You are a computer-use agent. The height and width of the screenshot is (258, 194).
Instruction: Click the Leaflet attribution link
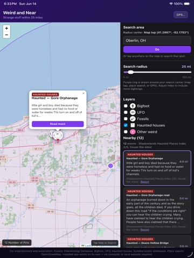pyautogui.click(x=89, y=246)
